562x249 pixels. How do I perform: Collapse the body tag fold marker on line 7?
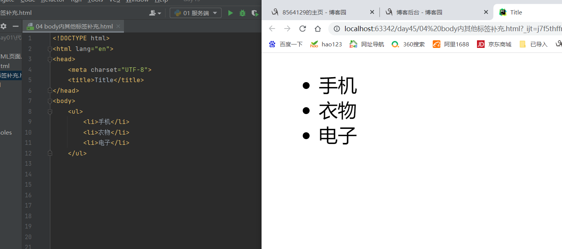[50, 101]
